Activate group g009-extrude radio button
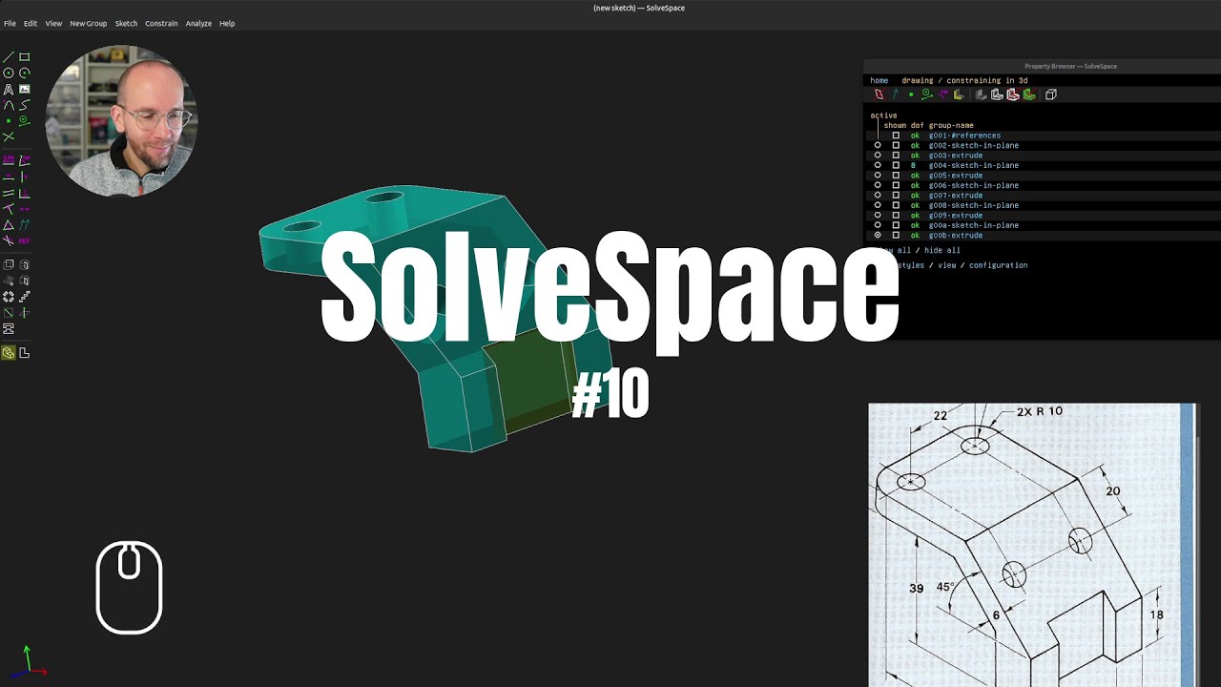The image size is (1221, 687). coord(878,215)
